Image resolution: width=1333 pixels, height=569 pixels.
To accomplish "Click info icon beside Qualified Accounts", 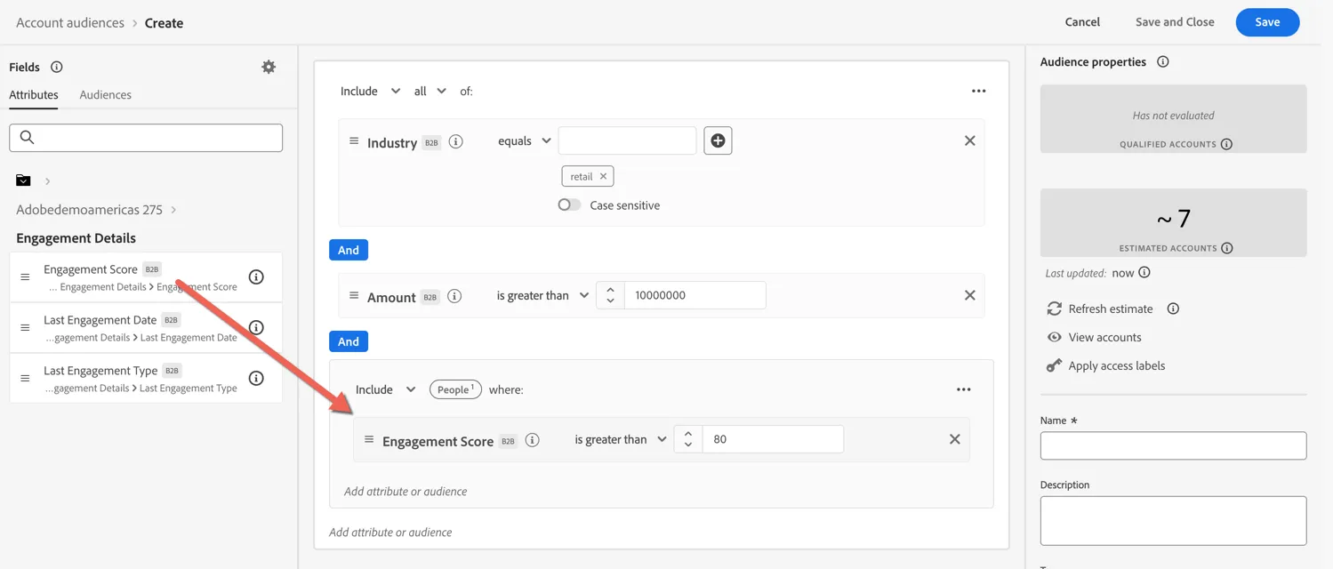I will pos(1226,144).
